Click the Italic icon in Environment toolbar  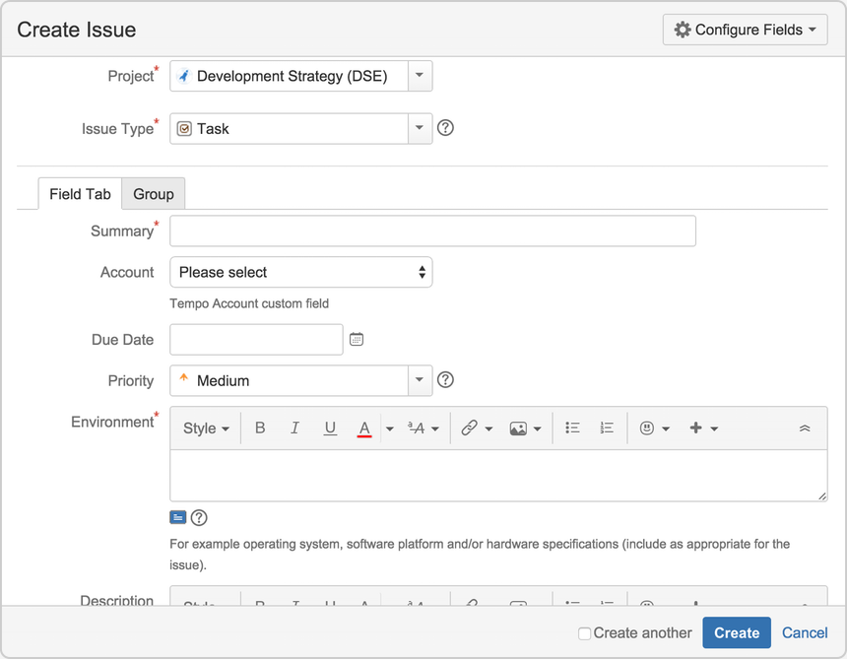[x=294, y=428]
